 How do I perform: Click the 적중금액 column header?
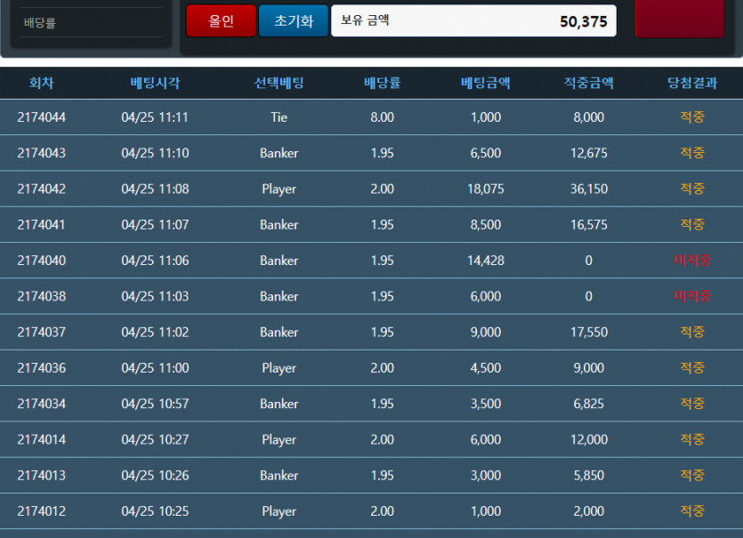pyautogui.click(x=588, y=84)
